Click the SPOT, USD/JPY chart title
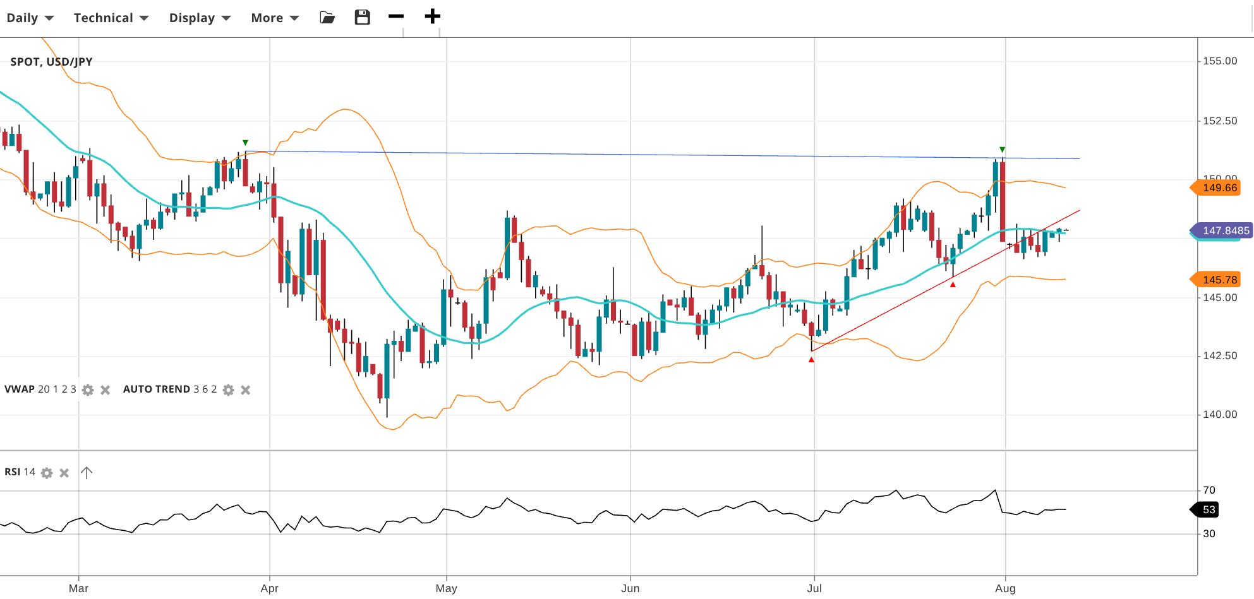This screenshot has height=599, width=1254. click(x=51, y=62)
